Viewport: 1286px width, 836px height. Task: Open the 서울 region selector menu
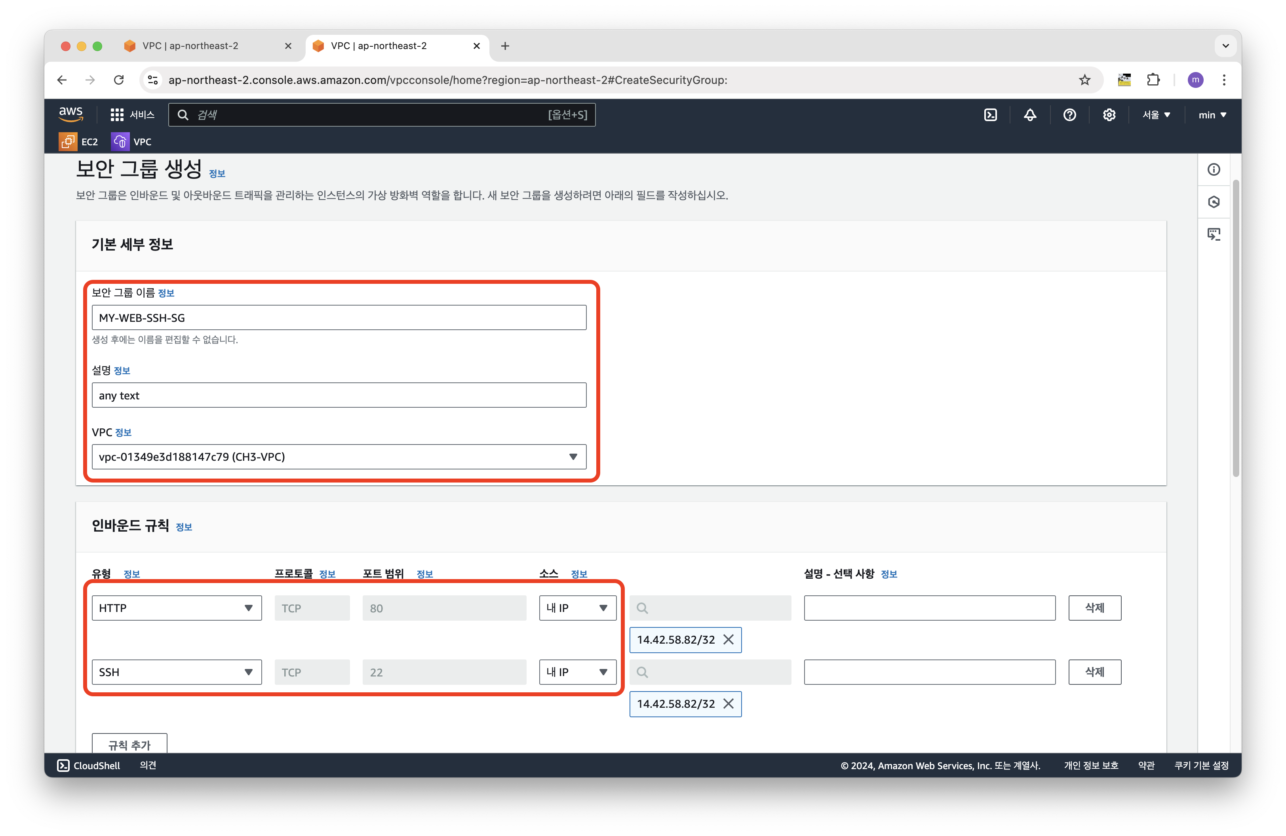[x=1156, y=114]
